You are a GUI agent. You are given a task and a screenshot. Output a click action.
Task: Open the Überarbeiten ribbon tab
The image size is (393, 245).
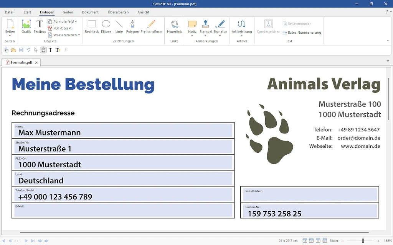(x=118, y=12)
